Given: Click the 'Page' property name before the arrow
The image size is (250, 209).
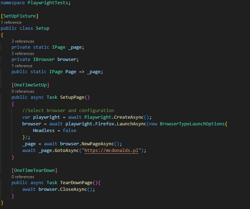Looking at the screenshot, I should (x=71, y=72).
